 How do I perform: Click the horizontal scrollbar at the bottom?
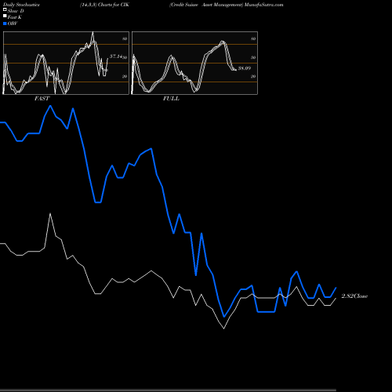(168, 390)
